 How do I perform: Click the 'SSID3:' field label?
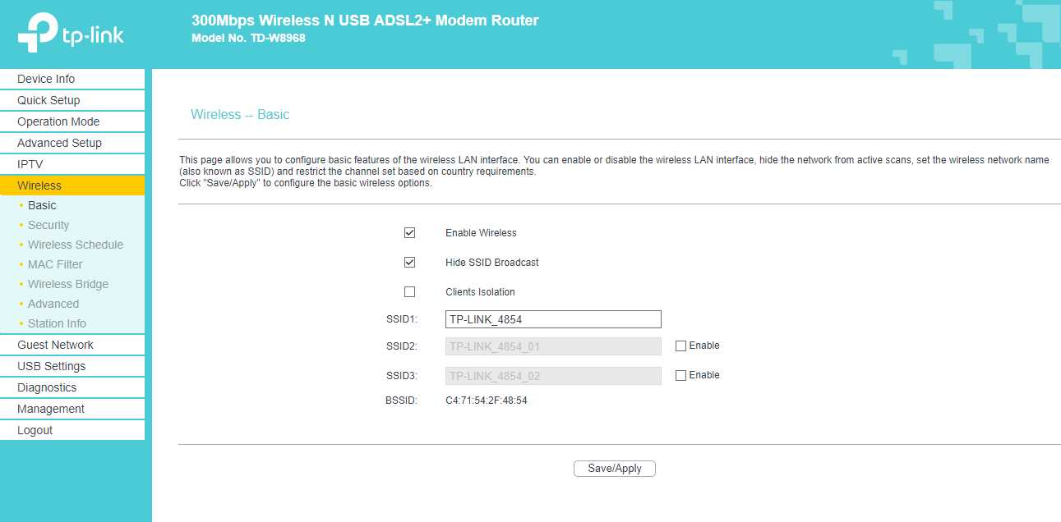[x=402, y=376]
